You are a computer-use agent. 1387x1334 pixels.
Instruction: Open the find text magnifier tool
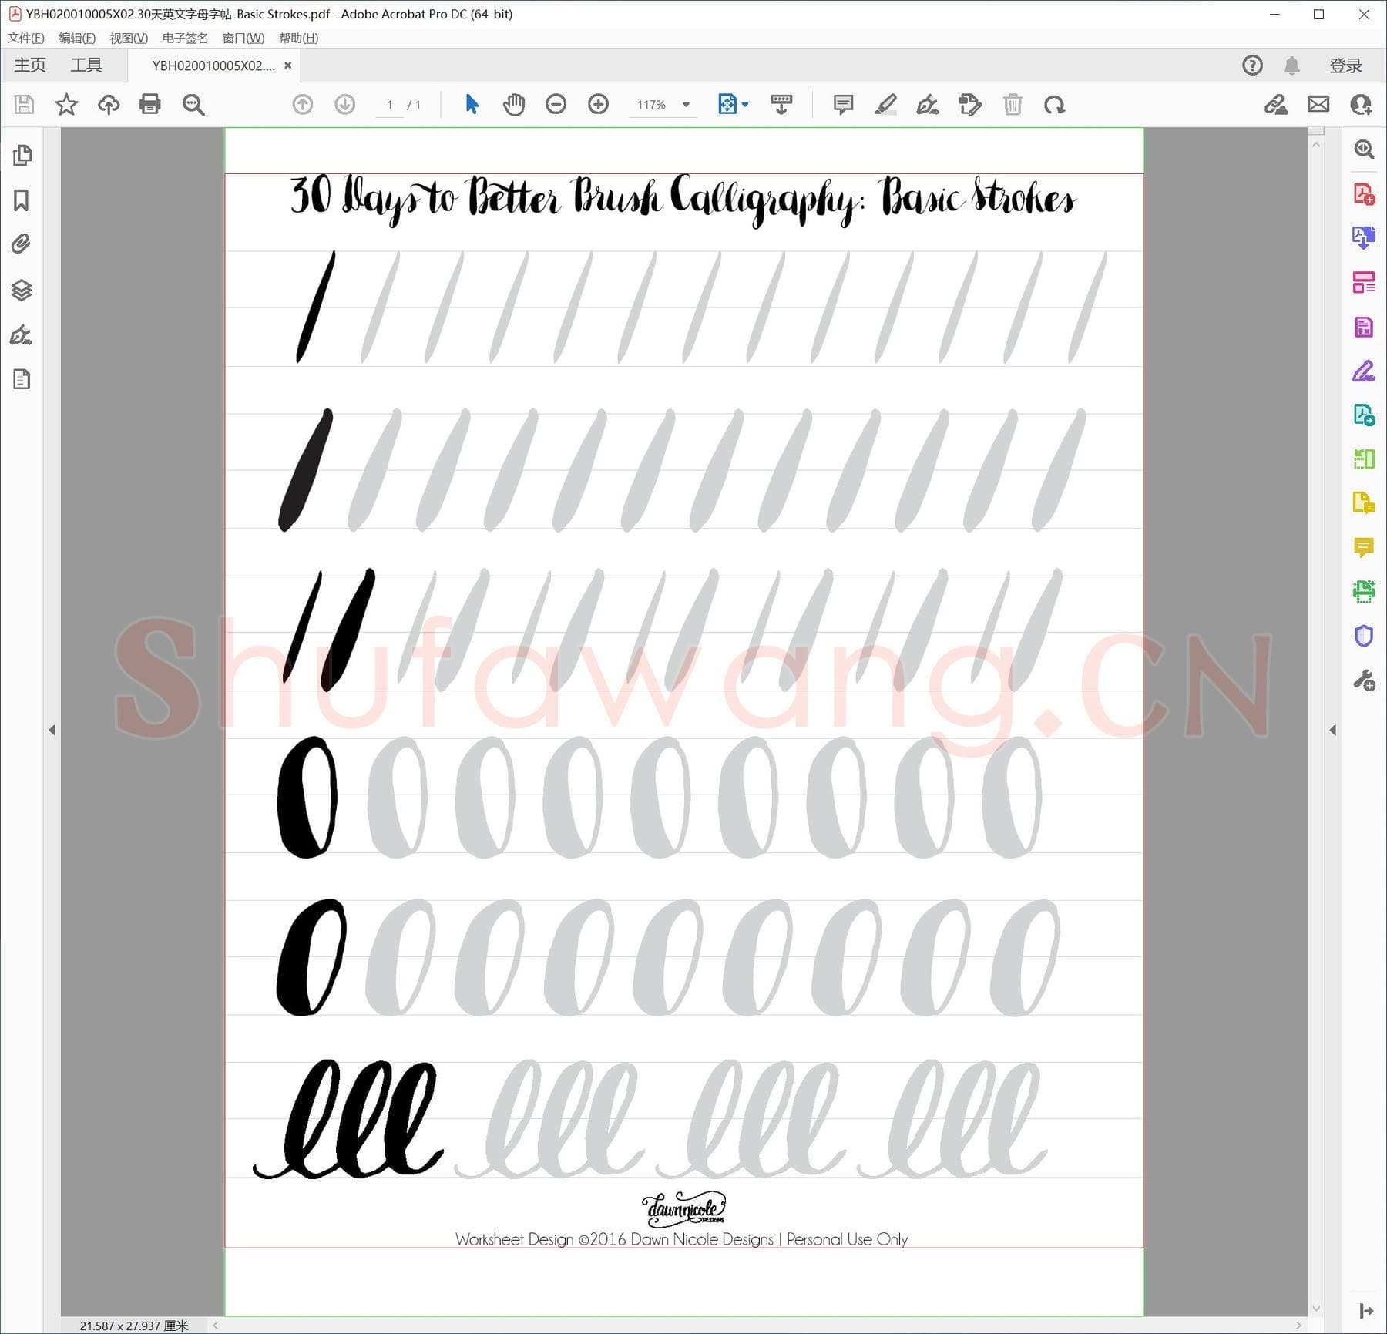tap(193, 105)
